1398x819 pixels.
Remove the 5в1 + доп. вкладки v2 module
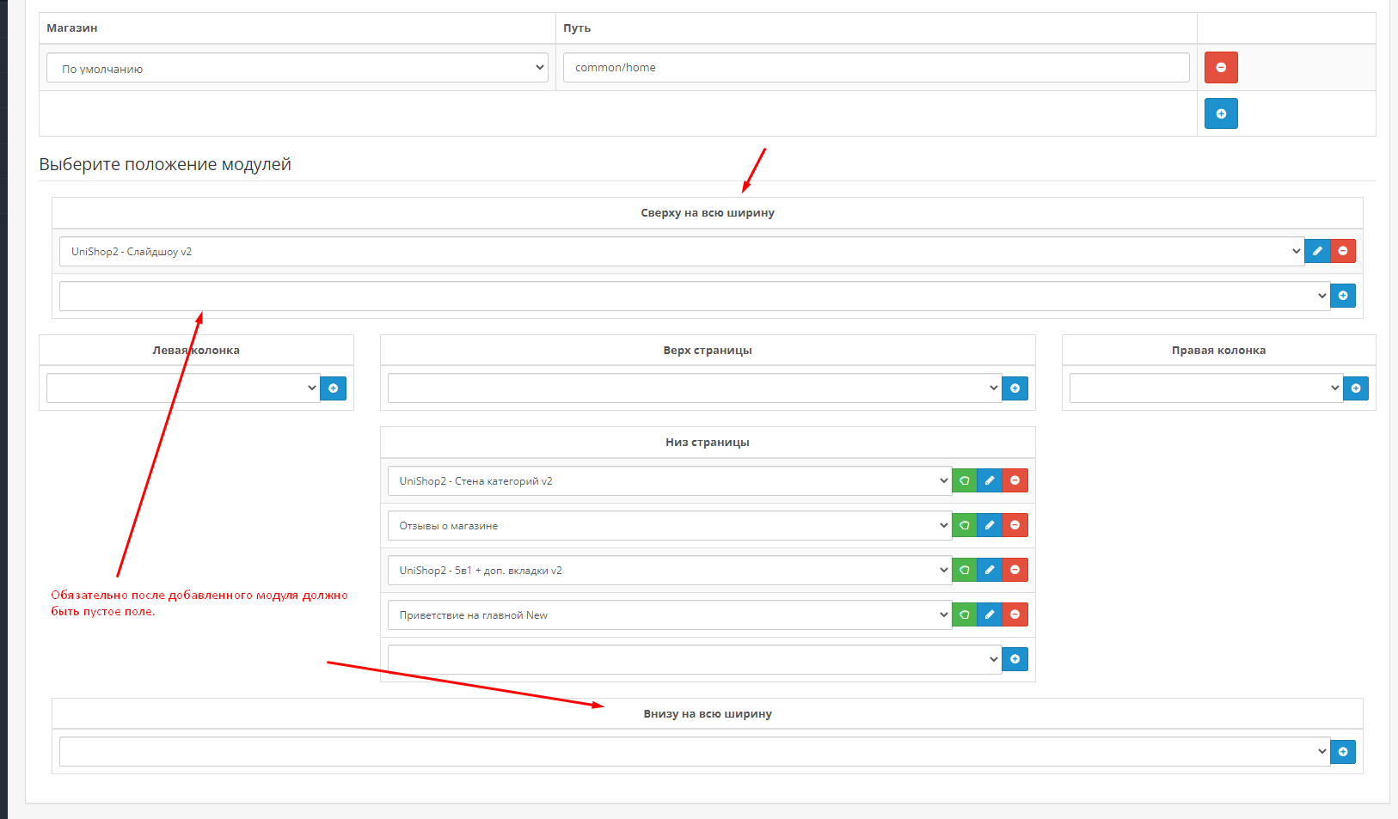[1015, 570]
